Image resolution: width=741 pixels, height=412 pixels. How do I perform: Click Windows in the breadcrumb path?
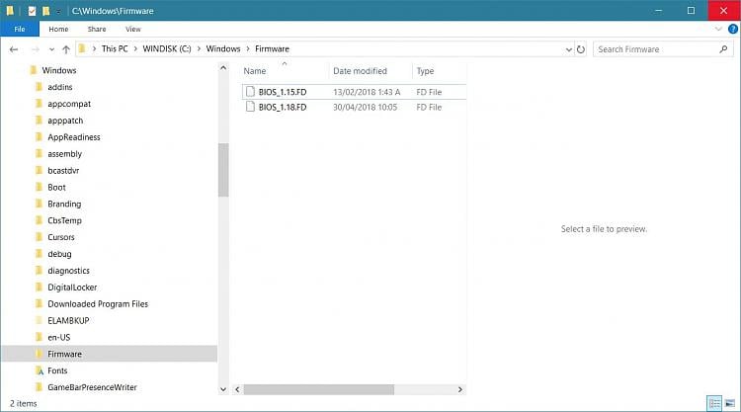point(223,49)
